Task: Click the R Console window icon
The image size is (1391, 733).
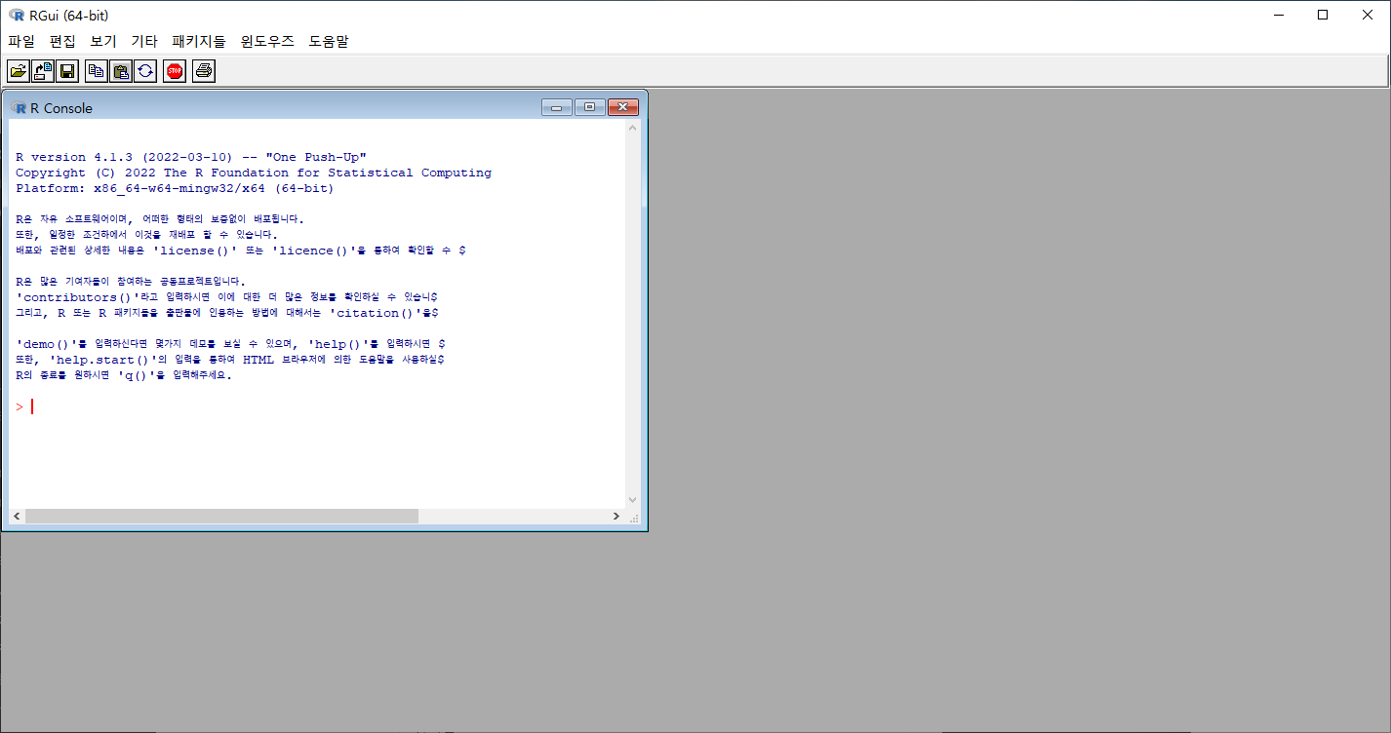Action: [x=19, y=108]
